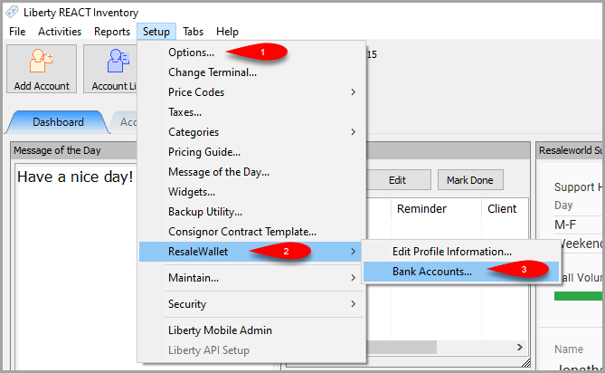Click the green call volume bar
Image resolution: width=605 pixels, height=373 pixels.
click(x=578, y=296)
